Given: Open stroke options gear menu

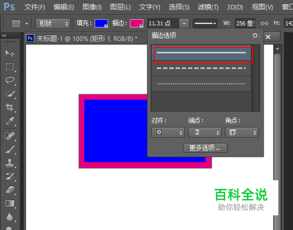Looking at the screenshot, I should point(255,36).
